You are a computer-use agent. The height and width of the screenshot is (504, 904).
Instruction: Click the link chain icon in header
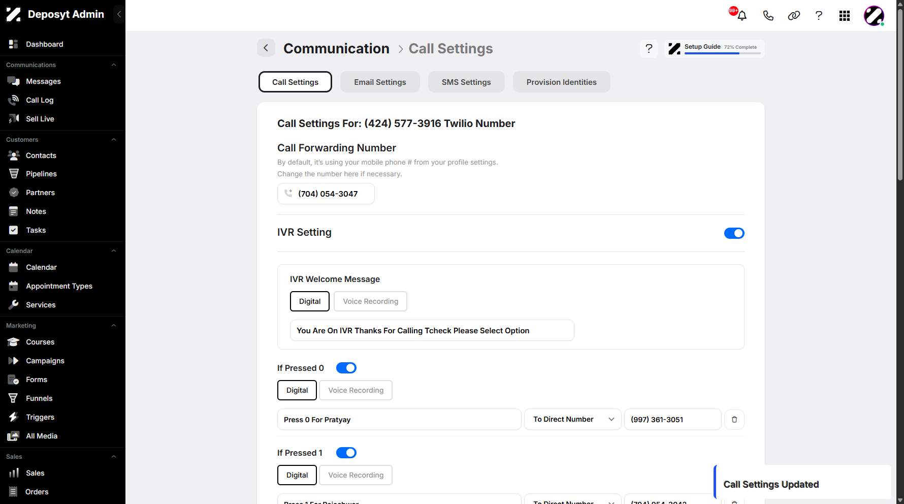(x=794, y=16)
